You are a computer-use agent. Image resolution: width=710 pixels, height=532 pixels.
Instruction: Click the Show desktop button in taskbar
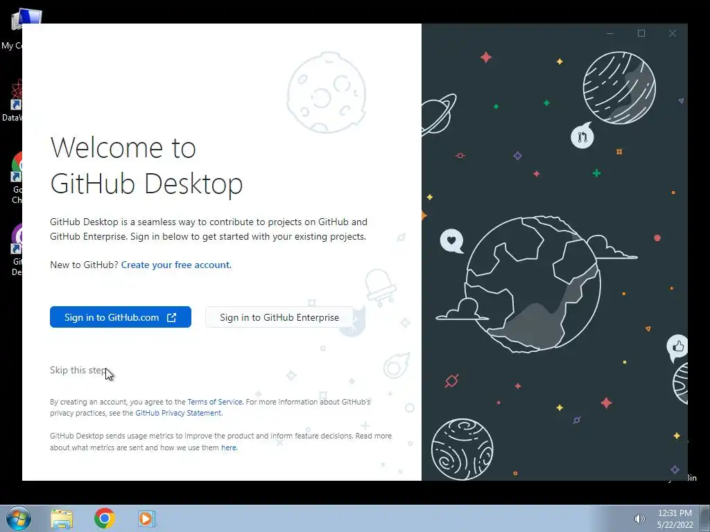(x=705, y=518)
